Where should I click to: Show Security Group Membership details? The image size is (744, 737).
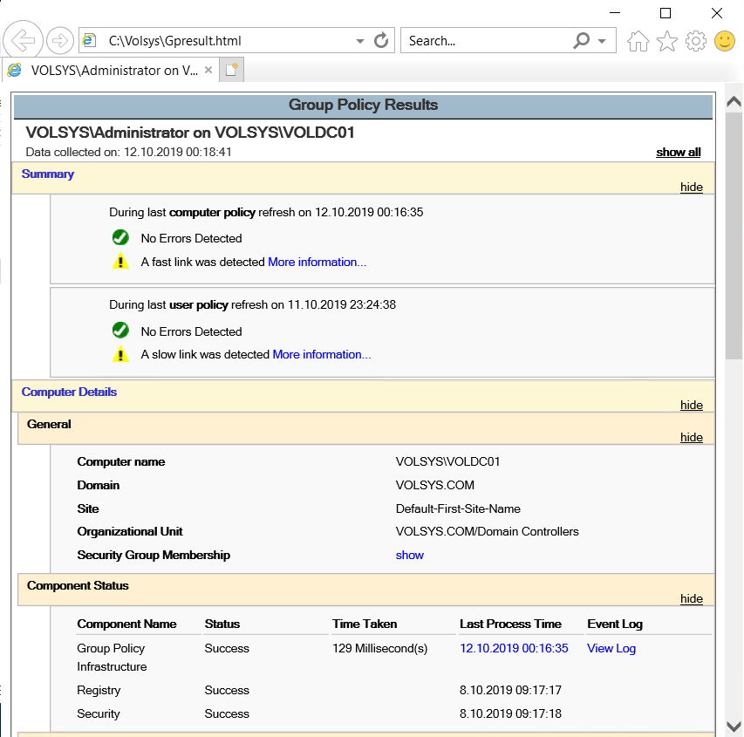tap(409, 555)
